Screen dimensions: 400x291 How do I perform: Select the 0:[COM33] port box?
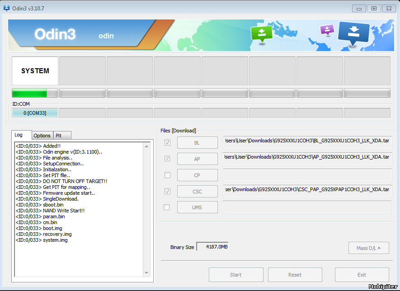coord(35,113)
